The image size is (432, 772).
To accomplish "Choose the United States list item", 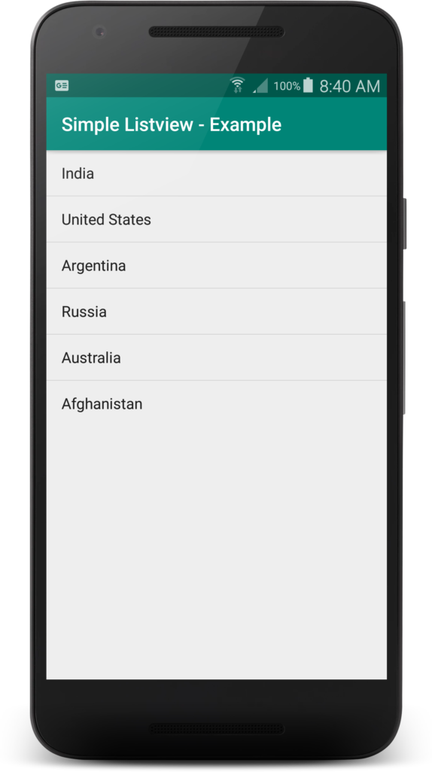I will click(x=216, y=219).
